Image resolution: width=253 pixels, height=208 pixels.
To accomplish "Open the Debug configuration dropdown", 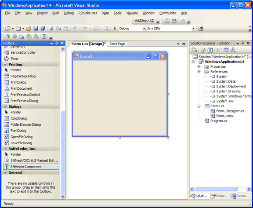I will click(144, 29).
